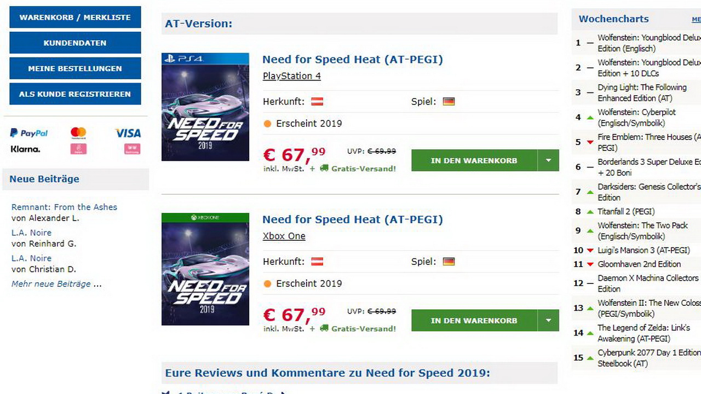Go to Kundendaten page
The image size is (701, 394).
click(75, 43)
